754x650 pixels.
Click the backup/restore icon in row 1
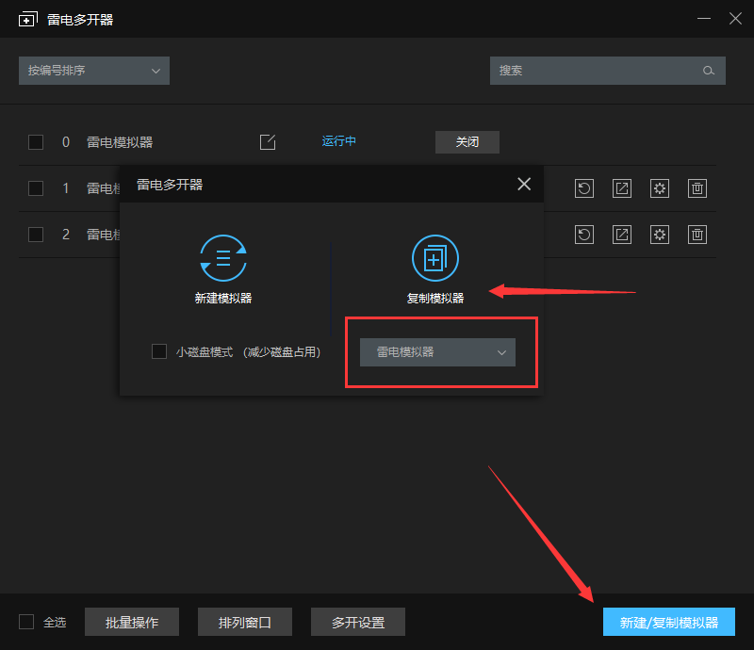584,188
